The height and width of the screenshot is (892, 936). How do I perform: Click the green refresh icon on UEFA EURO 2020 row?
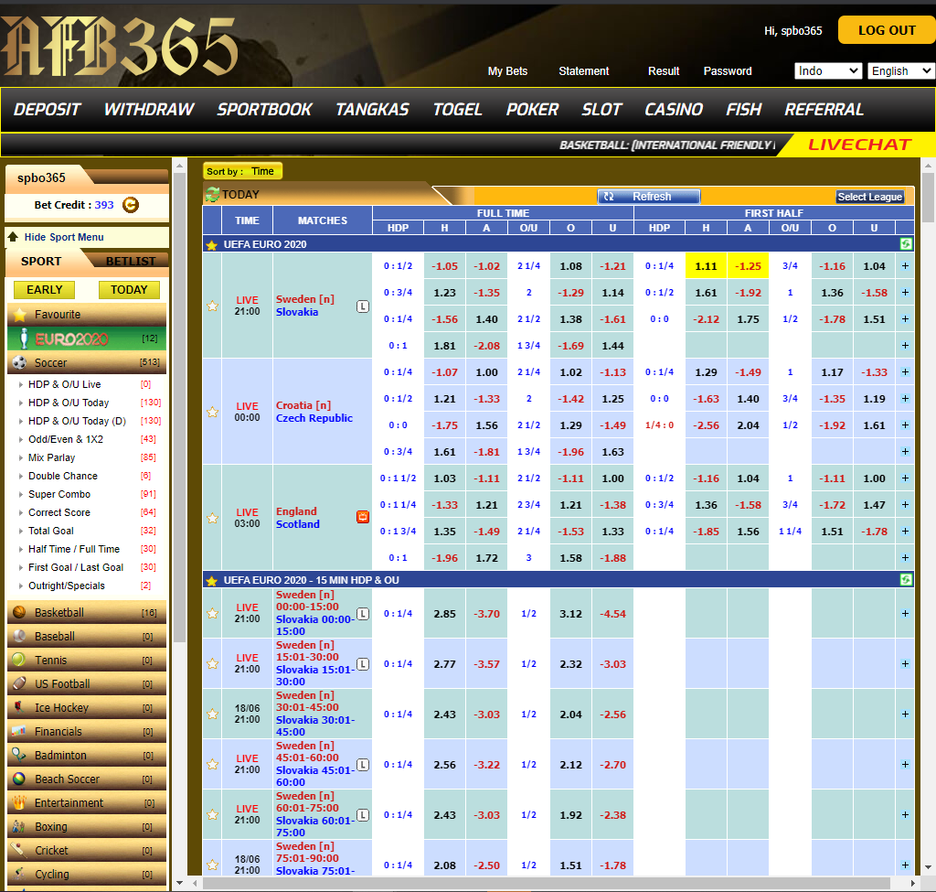[x=905, y=244]
